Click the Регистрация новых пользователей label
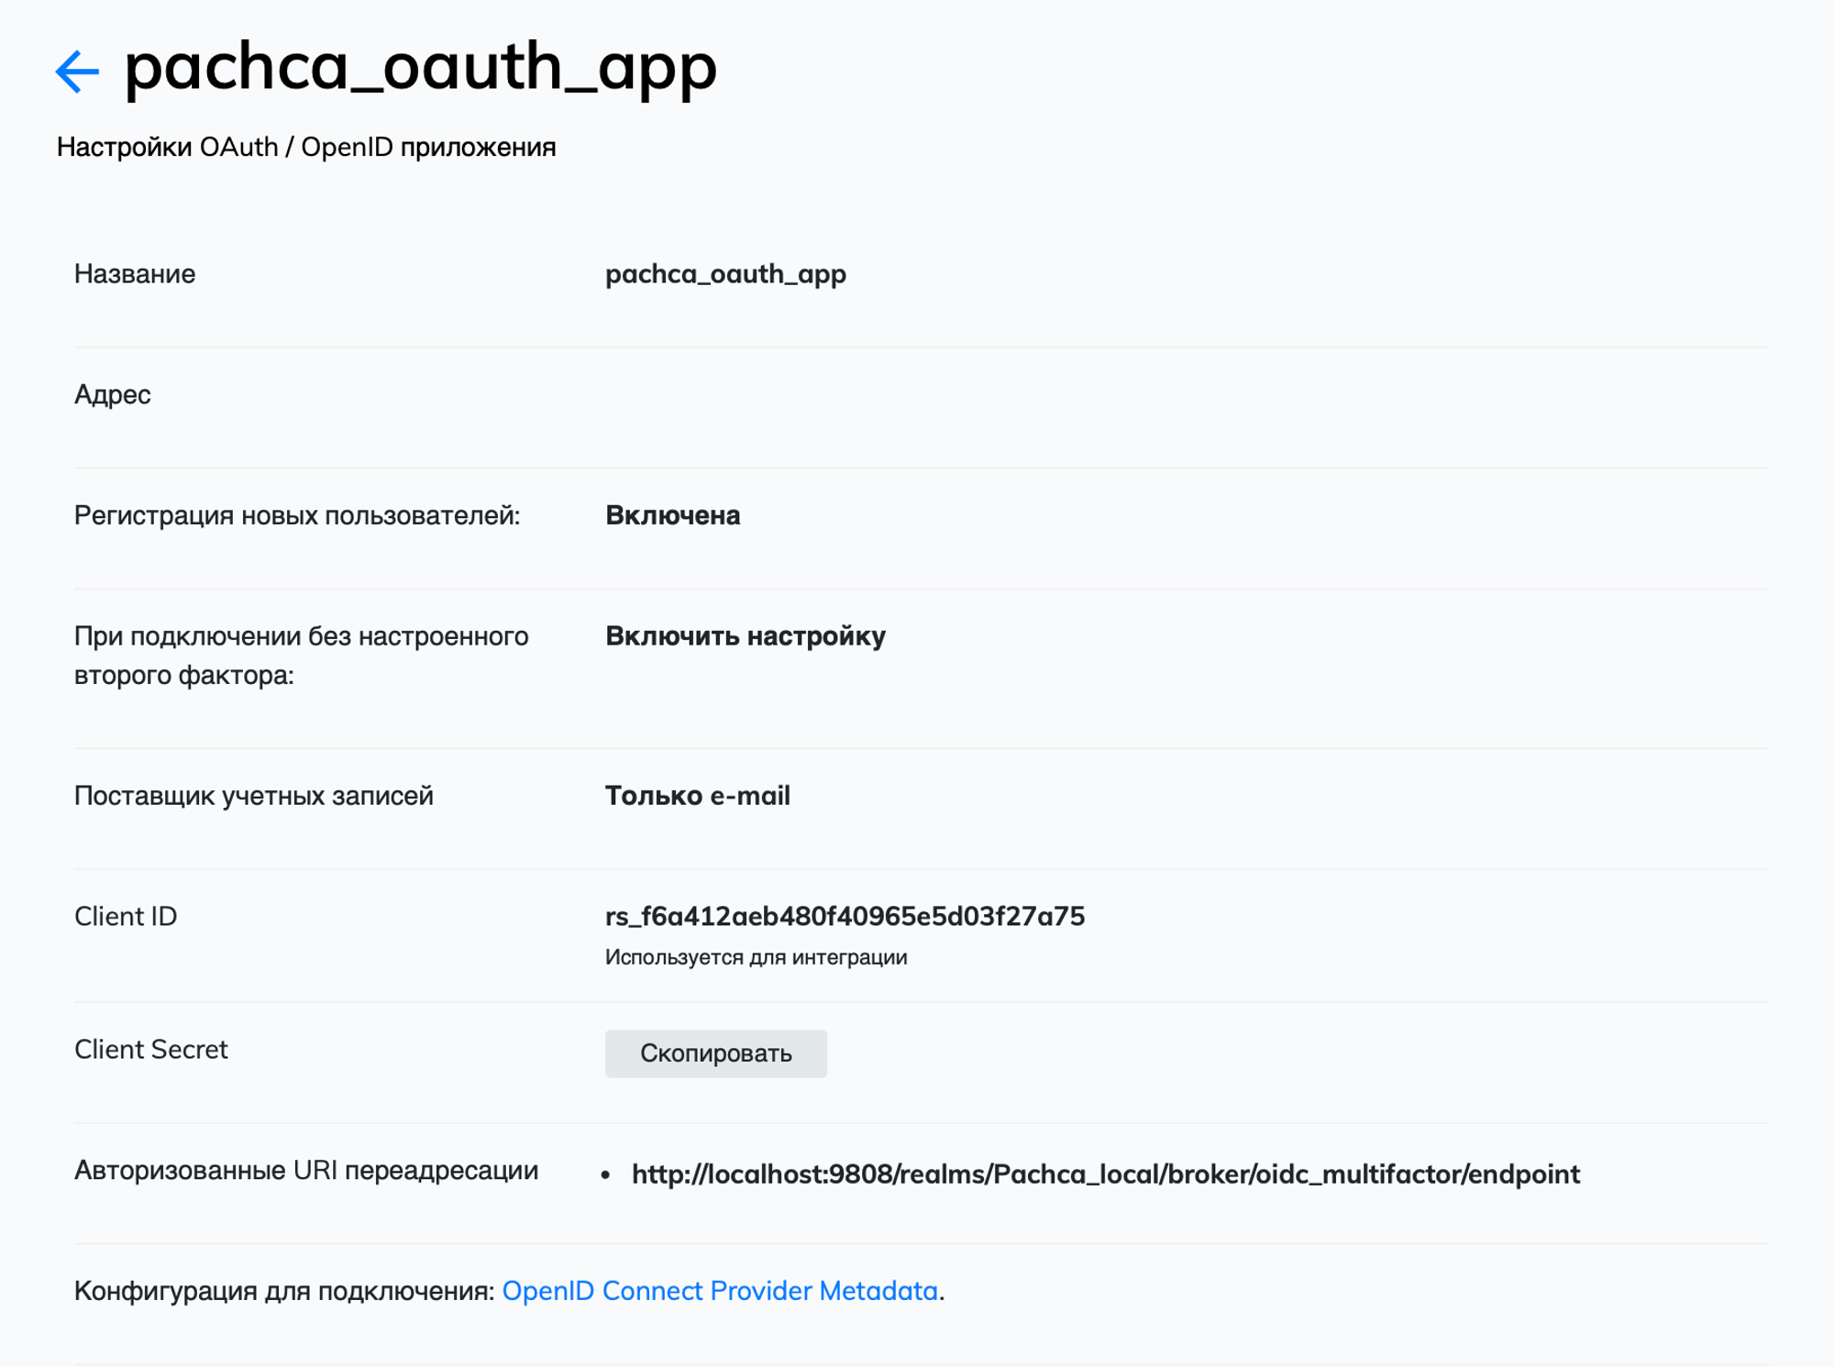 297,516
